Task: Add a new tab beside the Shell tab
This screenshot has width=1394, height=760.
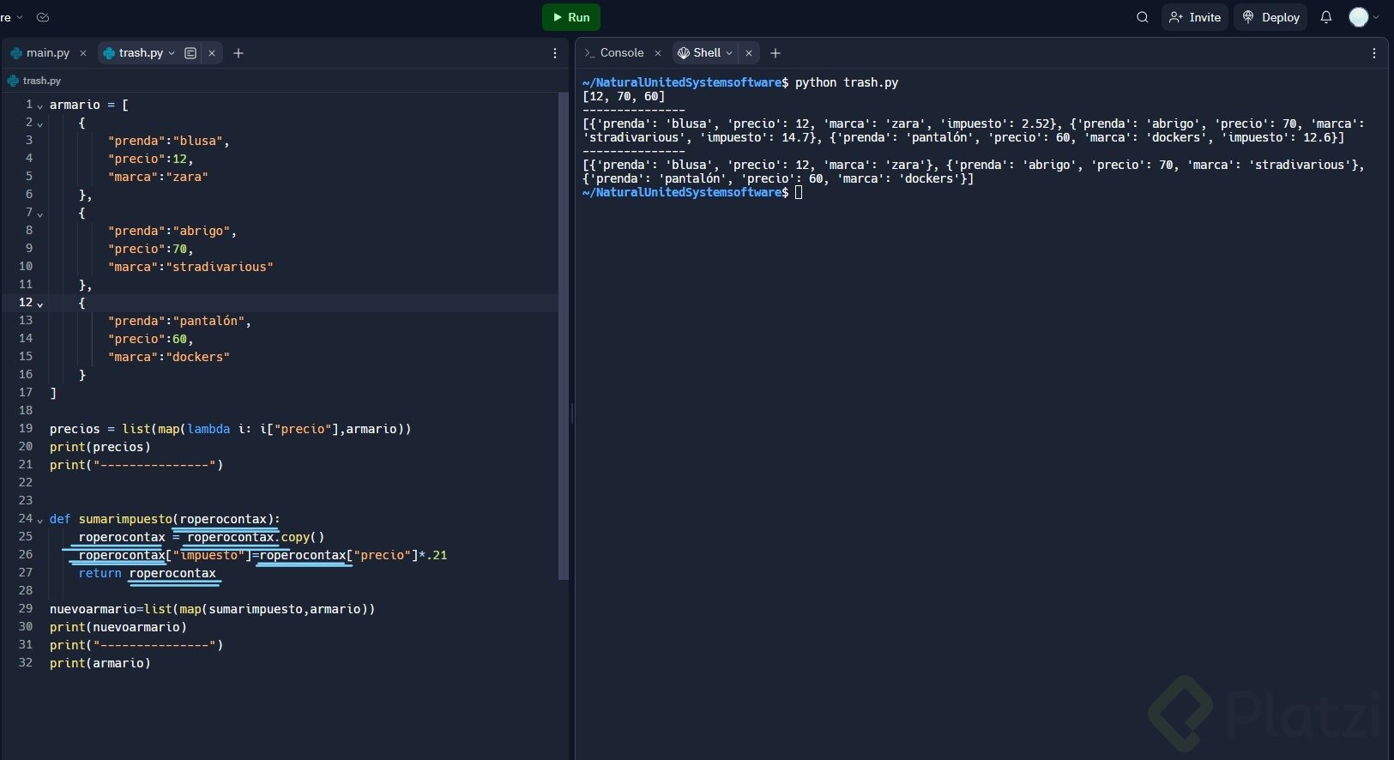Action: click(775, 53)
